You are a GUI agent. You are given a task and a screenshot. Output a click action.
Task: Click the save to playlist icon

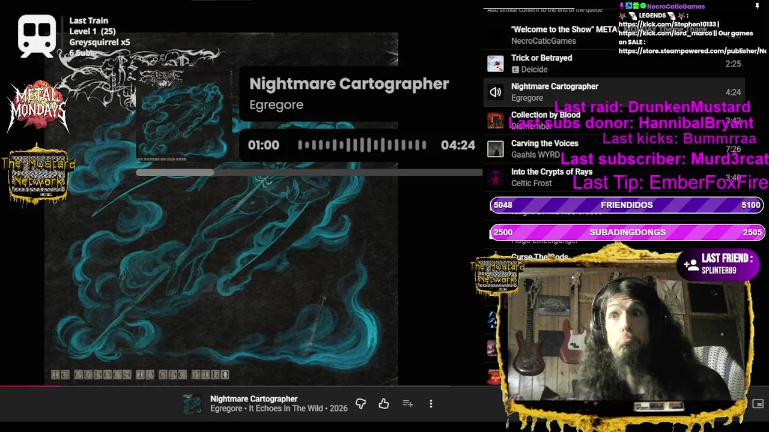[408, 404]
